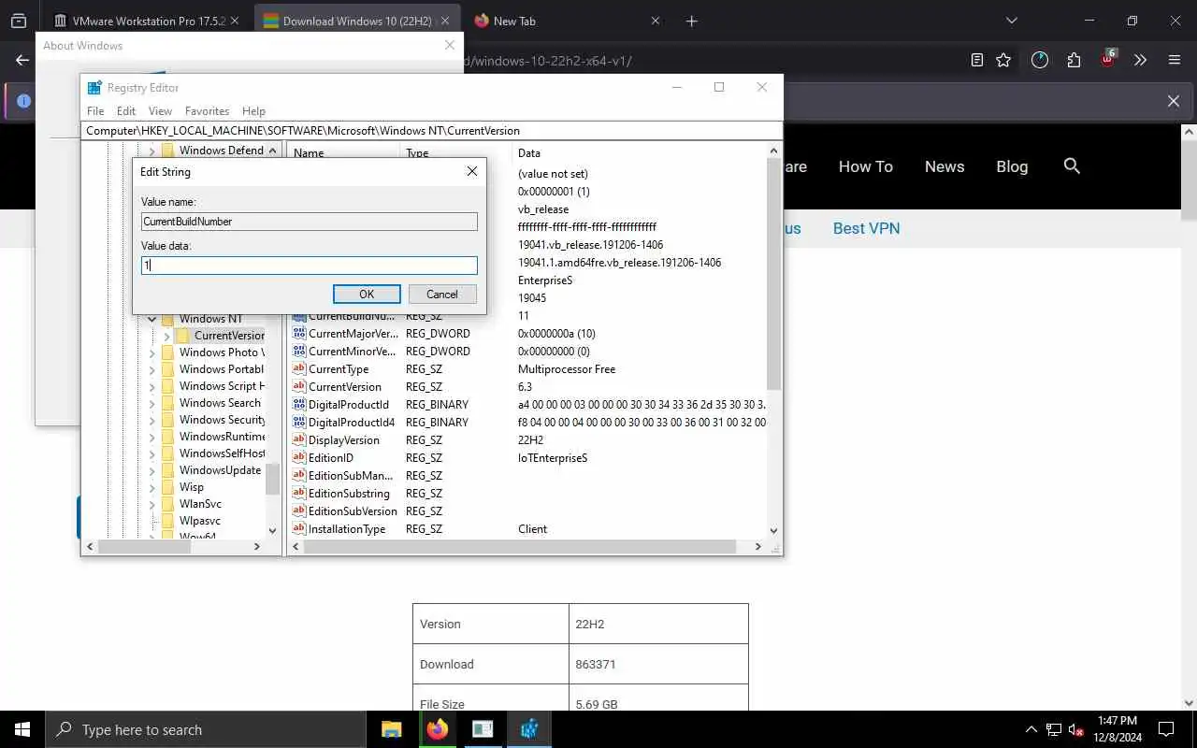Open the Windows Start menu

[x=22, y=729]
